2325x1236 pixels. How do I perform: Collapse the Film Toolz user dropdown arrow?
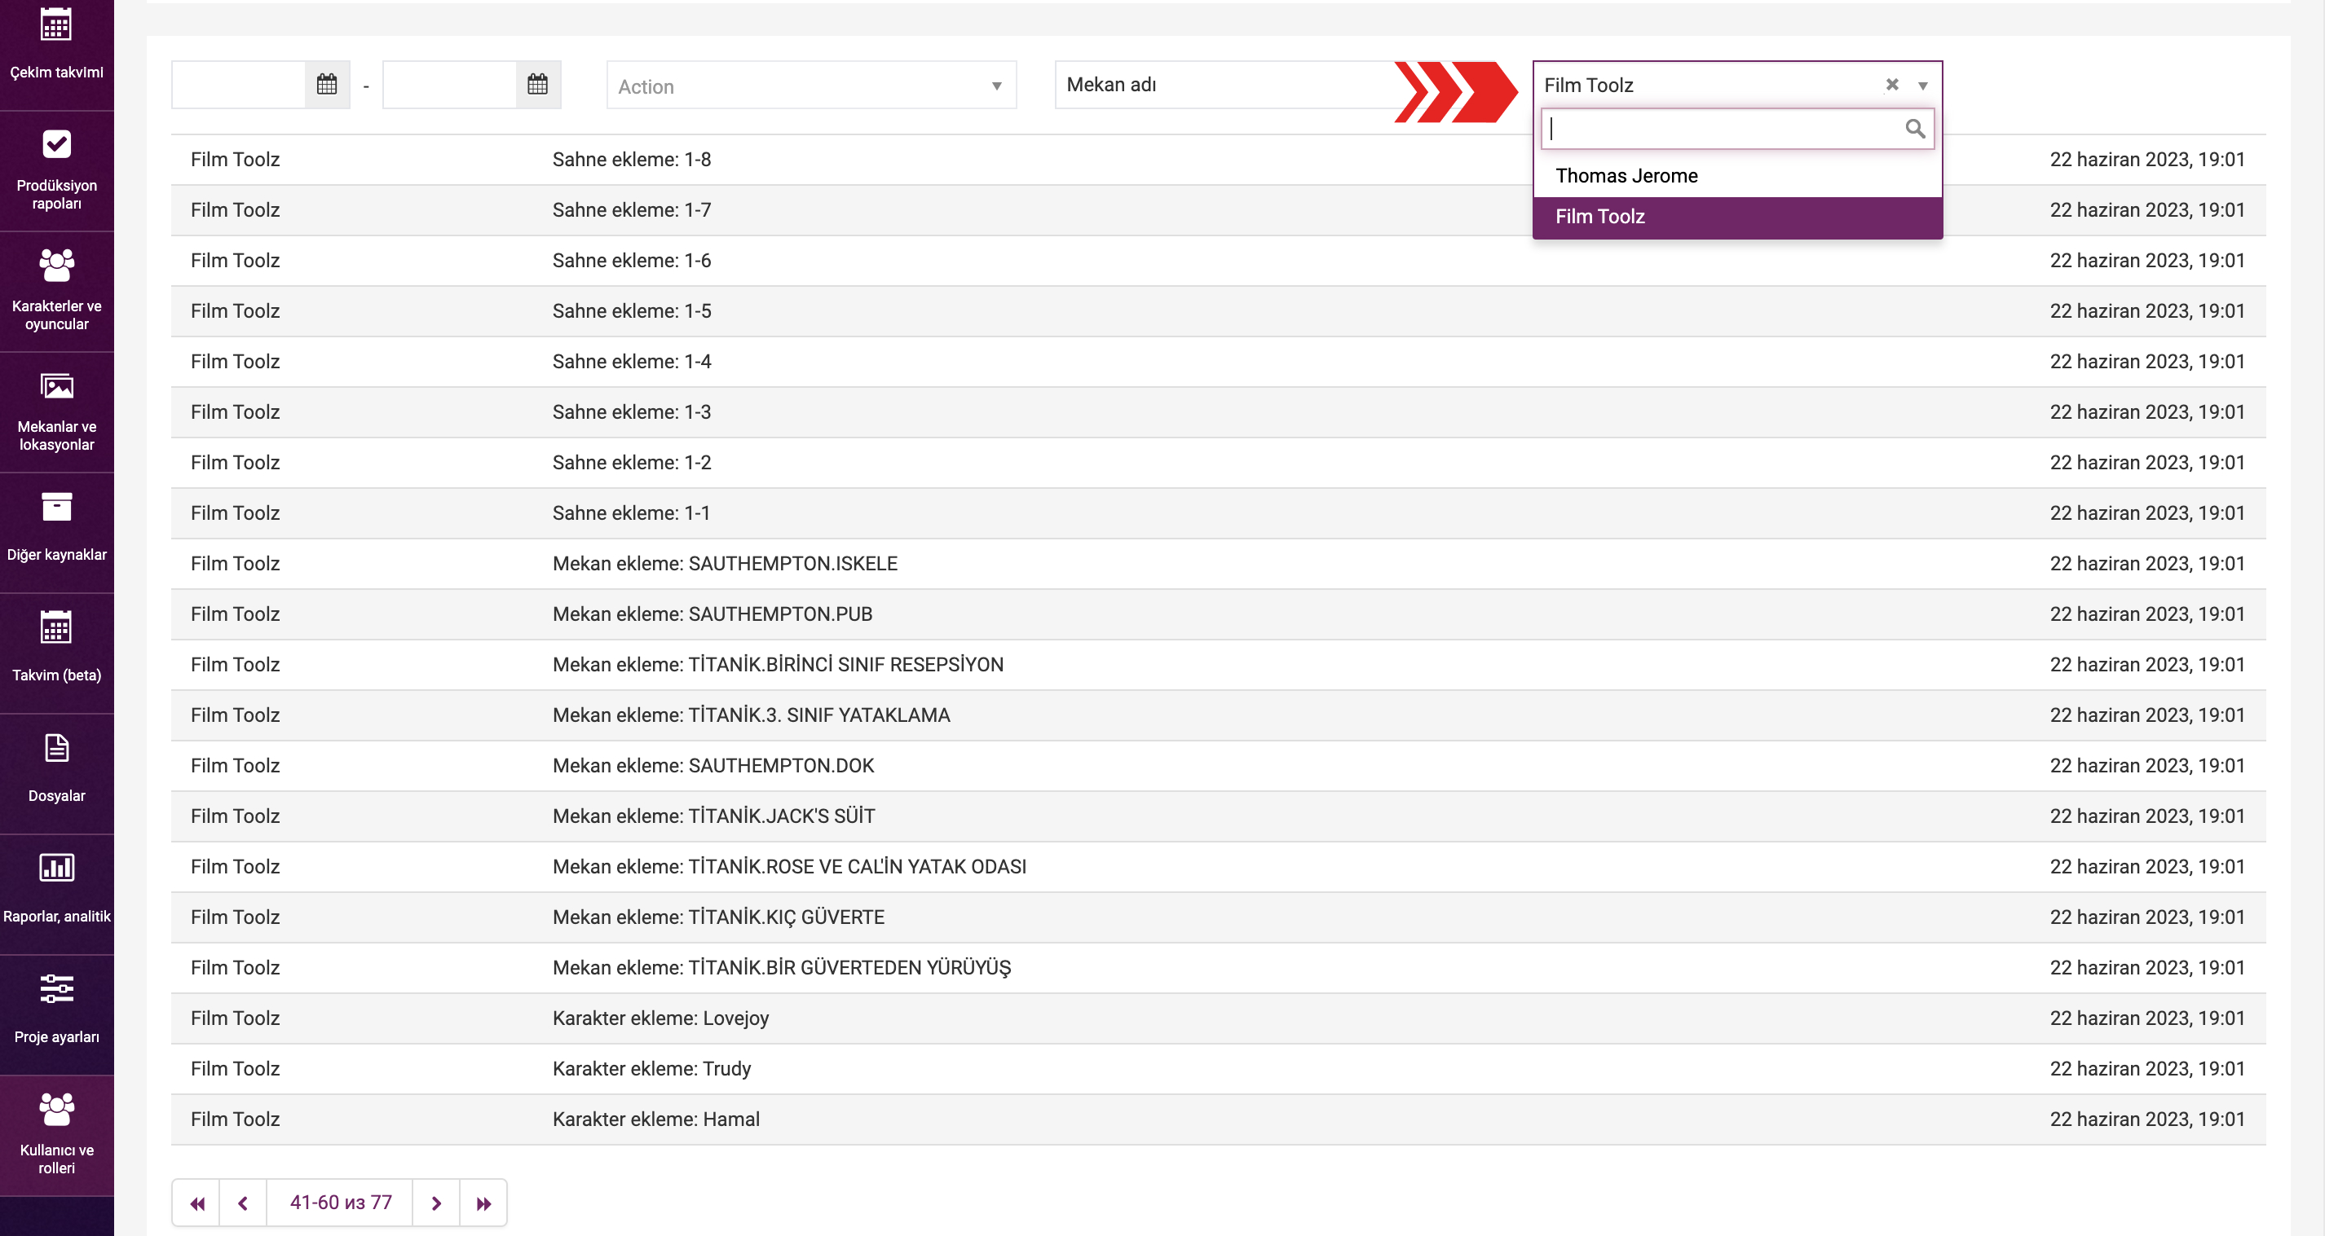1923,86
